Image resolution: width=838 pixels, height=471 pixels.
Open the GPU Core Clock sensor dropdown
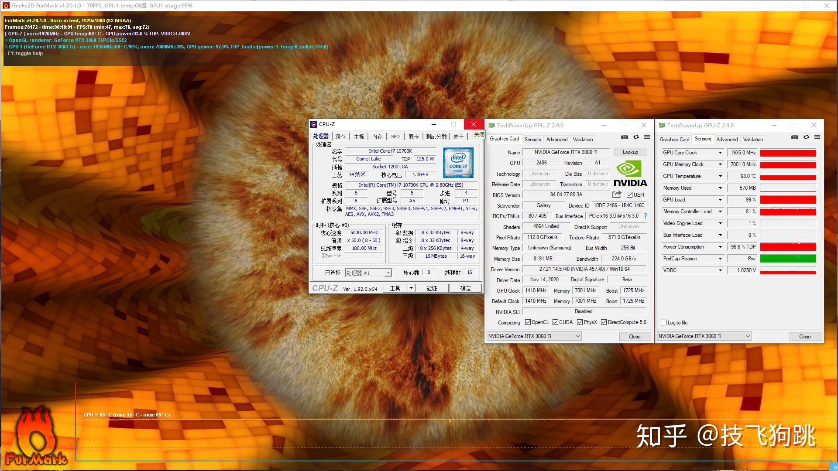point(720,153)
